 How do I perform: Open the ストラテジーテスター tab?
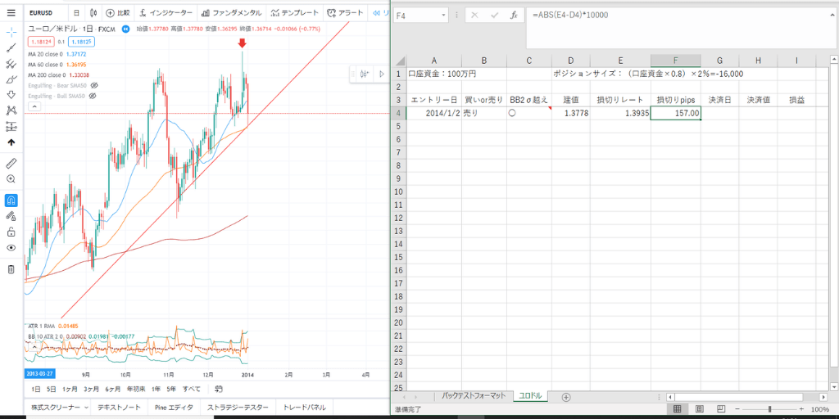point(238,408)
